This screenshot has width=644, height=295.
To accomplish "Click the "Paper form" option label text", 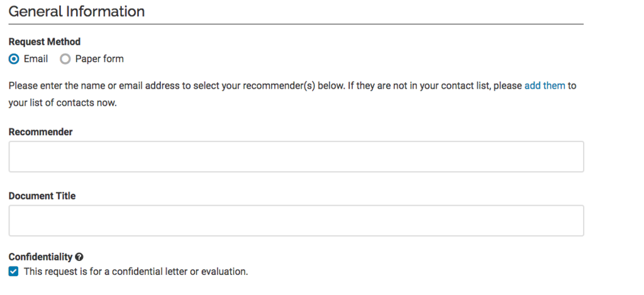I will point(99,59).
